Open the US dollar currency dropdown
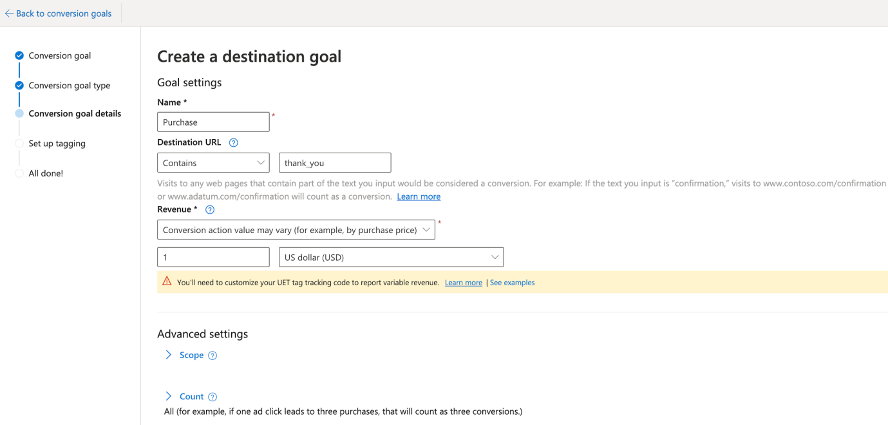This screenshot has width=888, height=425. 391,258
